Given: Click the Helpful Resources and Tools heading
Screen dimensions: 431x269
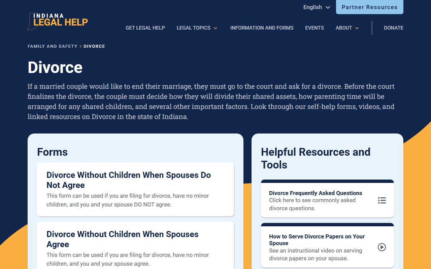Looking at the screenshot, I should pyautogui.click(x=316, y=158).
